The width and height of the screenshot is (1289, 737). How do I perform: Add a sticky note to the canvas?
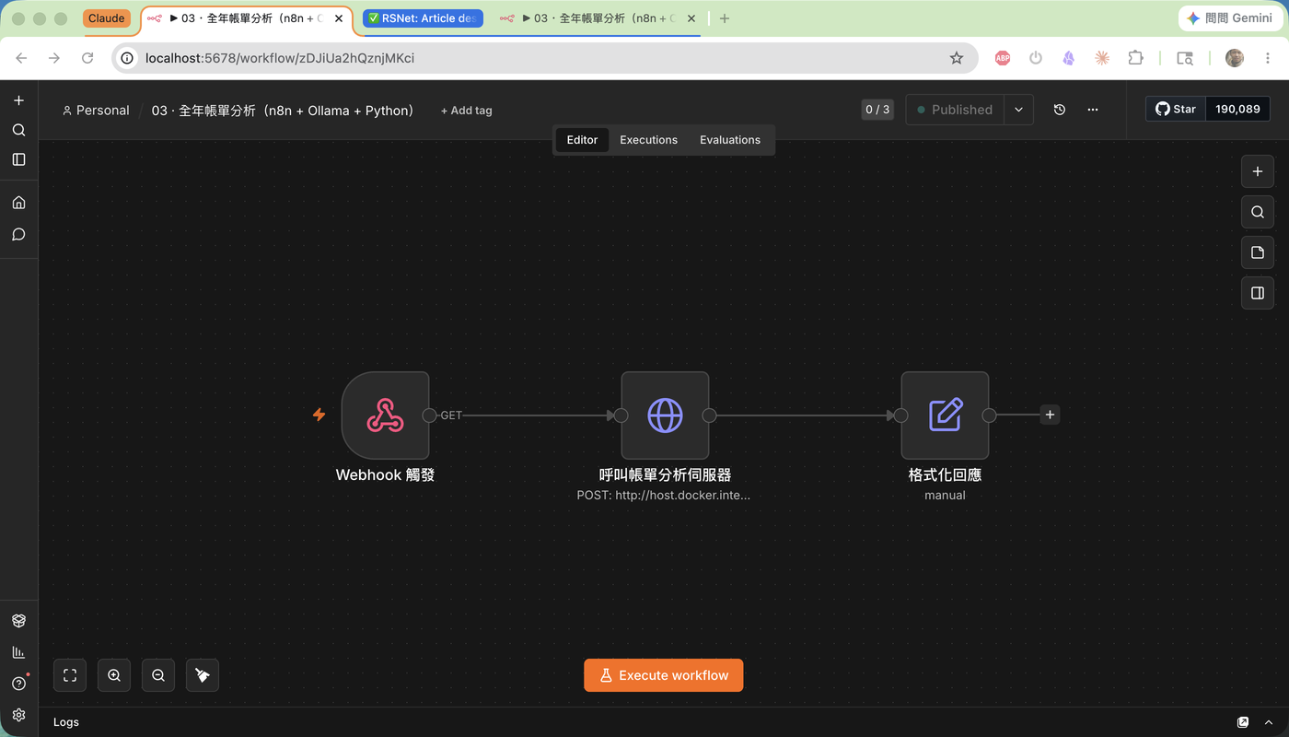point(1258,252)
